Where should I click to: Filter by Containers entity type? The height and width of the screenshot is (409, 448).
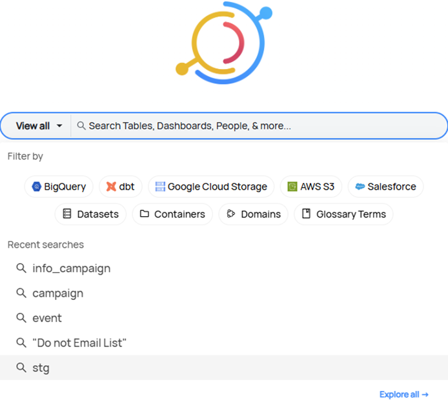point(172,214)
